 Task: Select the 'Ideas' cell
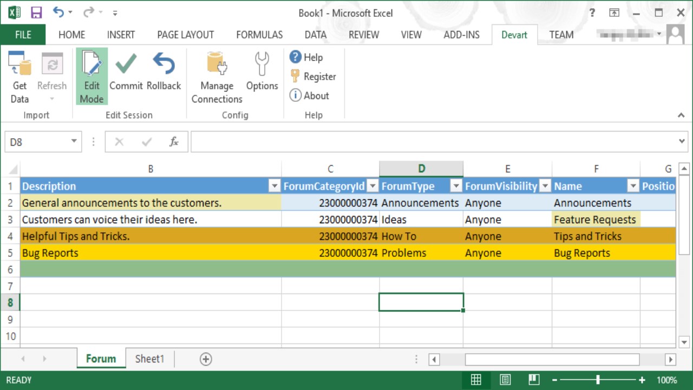pyautogui.click(x=421, y=219)
